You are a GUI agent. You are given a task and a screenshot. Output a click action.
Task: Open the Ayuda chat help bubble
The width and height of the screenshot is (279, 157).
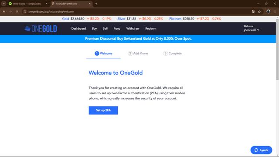pos(261,150)
